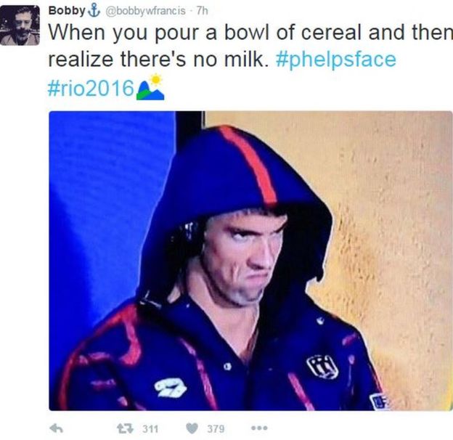Click the Rio 2016 mountain sun emoji
The image size is (453, 440).
pyautogui.click(x=150, y=87)
